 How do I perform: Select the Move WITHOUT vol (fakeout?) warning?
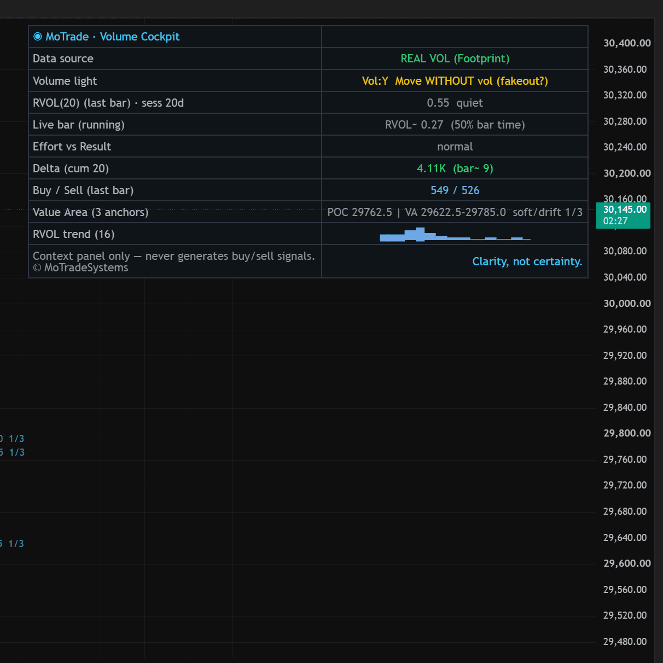point(472,81)
